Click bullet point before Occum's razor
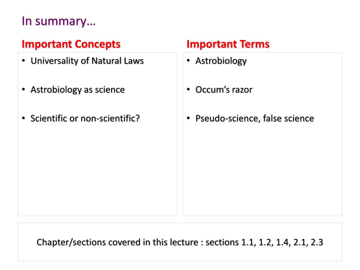The height and width of the screenshot is (270, 360). click(x=188, y=89)
